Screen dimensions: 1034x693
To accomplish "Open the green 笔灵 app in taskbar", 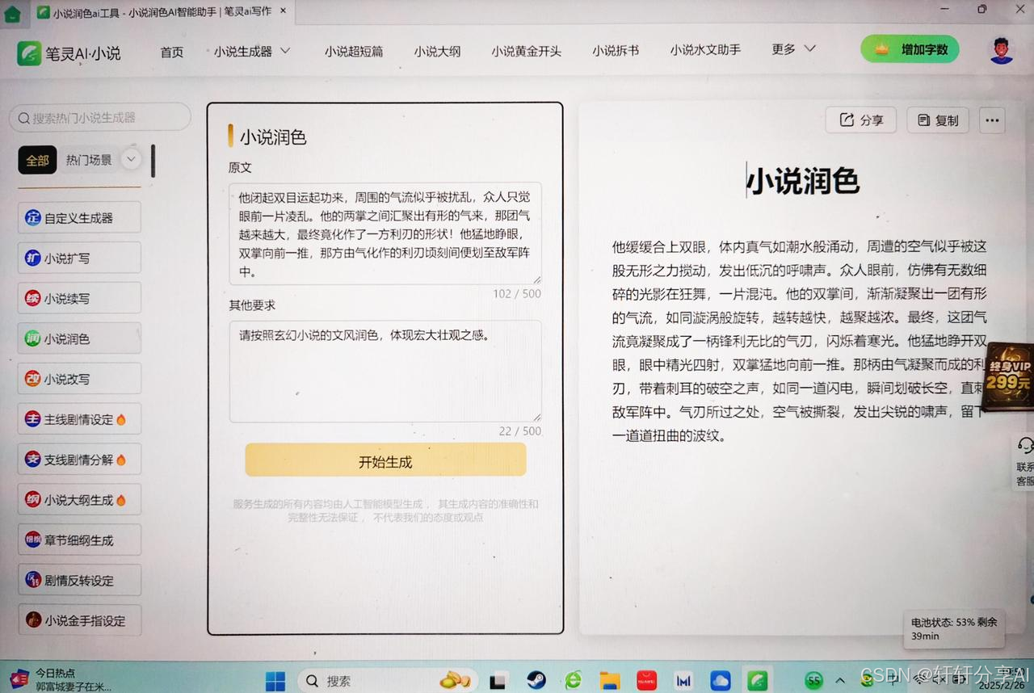I will pyautogui.click(x=757, y=680).
